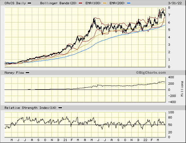
Task: Click the vertical Millions axis label
Action: pos(182,89)
